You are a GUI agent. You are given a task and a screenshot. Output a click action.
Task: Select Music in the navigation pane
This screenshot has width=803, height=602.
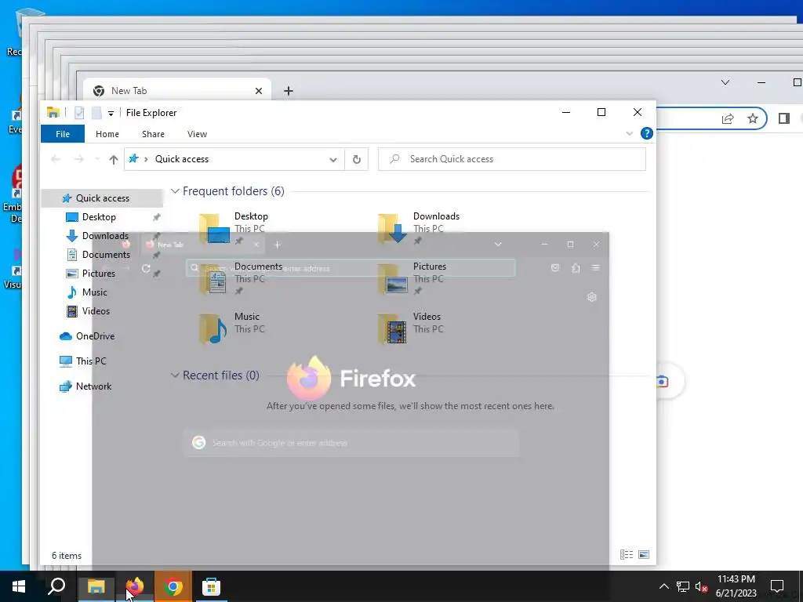click(x=94, y=292)
